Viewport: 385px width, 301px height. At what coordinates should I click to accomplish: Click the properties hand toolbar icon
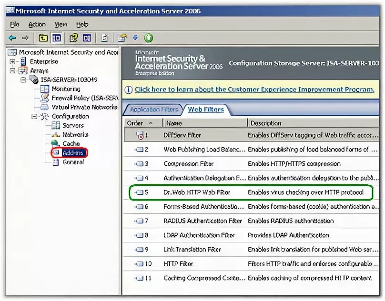click(122, 38)
